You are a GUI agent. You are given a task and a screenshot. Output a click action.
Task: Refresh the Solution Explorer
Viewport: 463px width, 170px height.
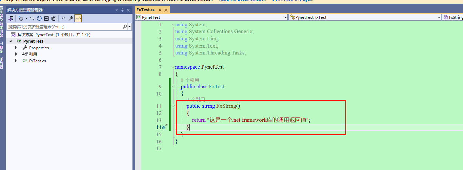click(39, 18)
